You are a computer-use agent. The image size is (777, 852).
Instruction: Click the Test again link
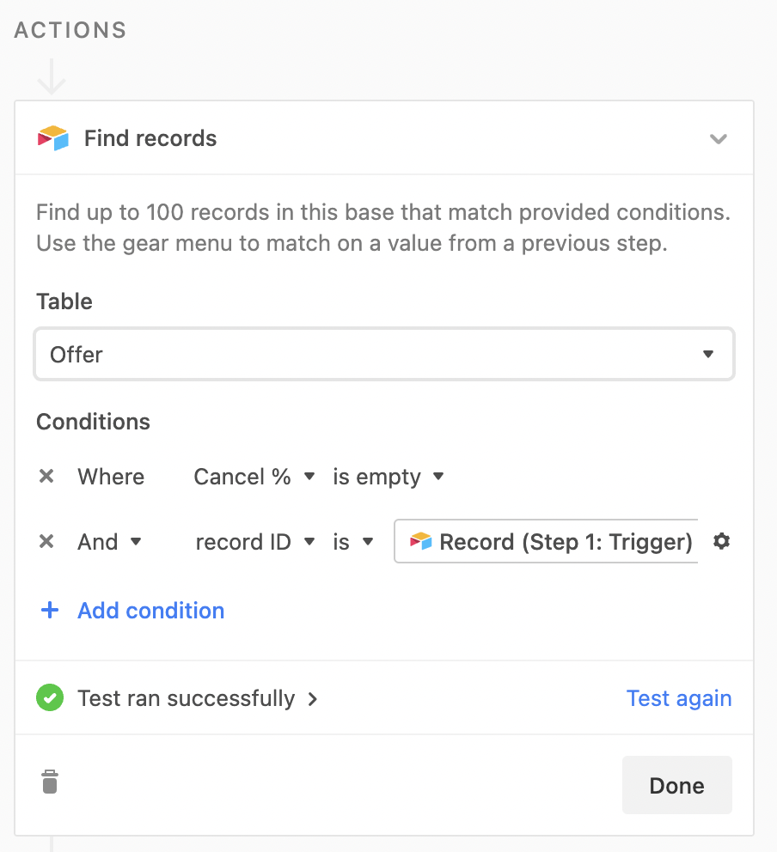pyautogui.click(x=679, y=698)
